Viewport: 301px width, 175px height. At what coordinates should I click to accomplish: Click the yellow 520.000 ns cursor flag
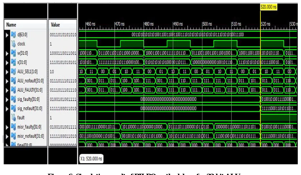click(269, 7)
